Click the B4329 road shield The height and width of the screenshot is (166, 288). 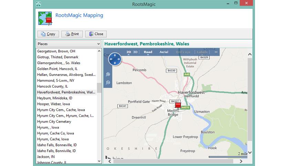coord(204,57)
